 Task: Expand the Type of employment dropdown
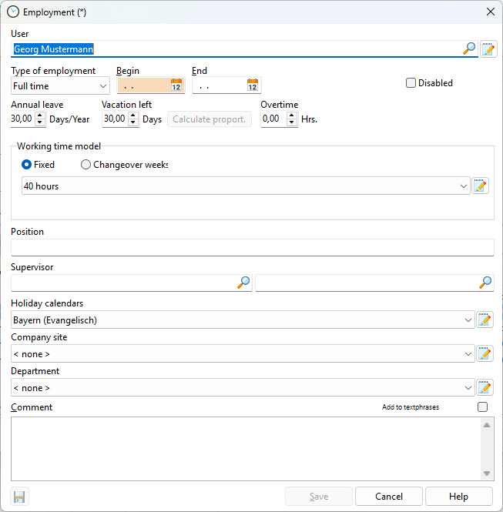[x=104, y=86]
